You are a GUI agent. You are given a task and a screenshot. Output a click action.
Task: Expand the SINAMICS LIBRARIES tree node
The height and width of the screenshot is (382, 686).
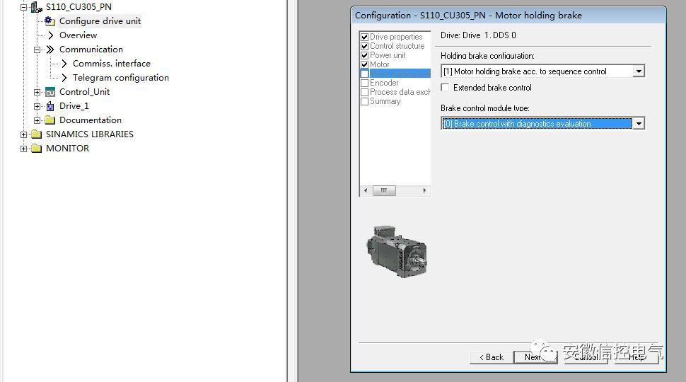23,134
